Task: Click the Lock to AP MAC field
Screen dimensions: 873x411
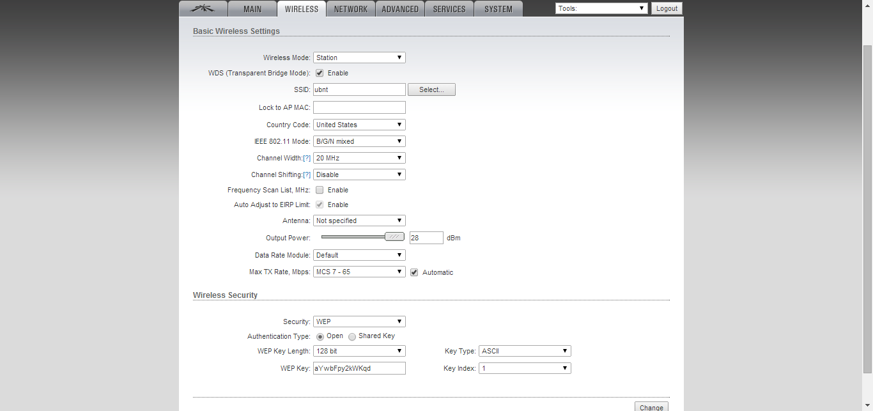Action: point(359,107)
